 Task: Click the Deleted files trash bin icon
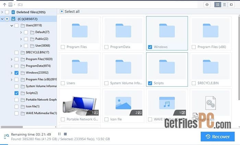[13, 12]
